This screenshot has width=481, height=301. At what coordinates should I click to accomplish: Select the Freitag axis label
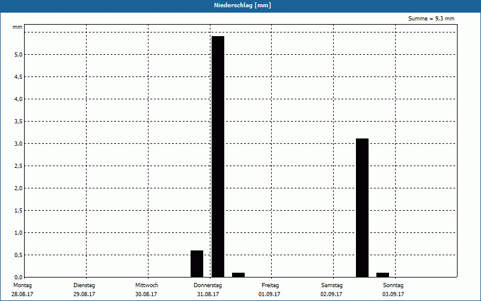click(x=270, y=285)
